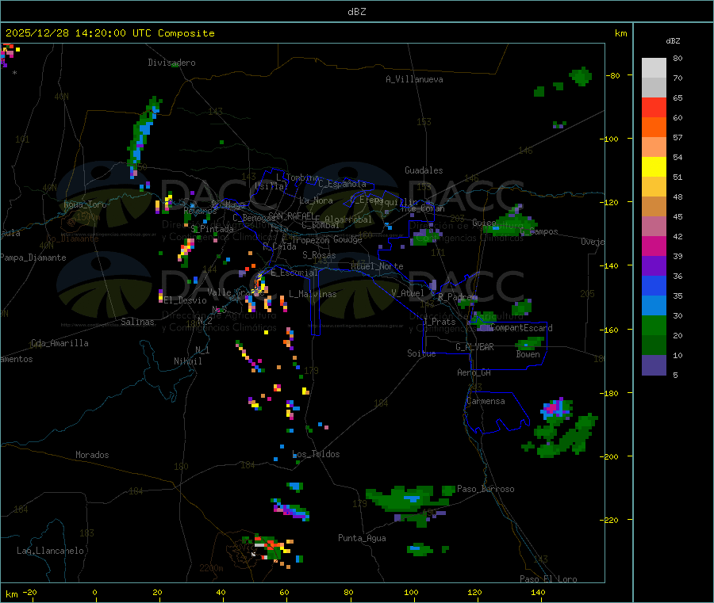Click the G_ALVEAR map label

[474, 347]
